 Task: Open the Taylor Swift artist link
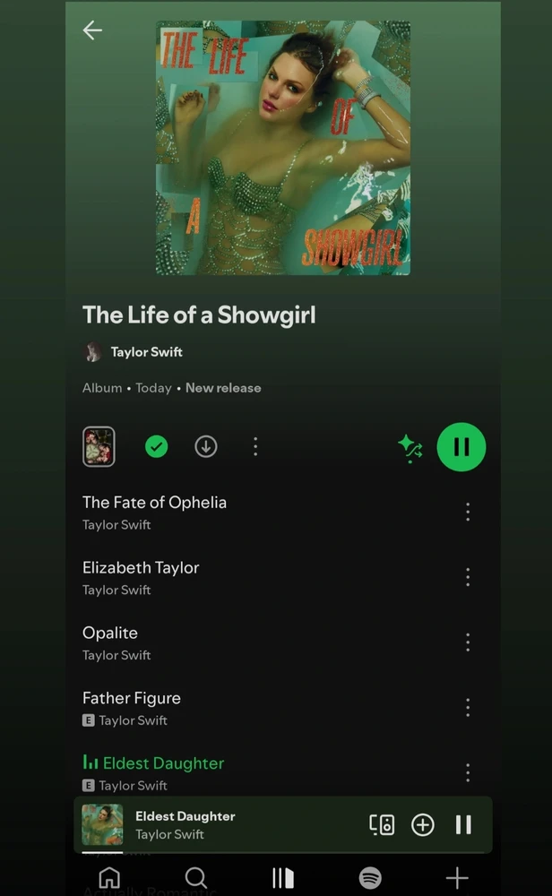click(x=146, y=352)
